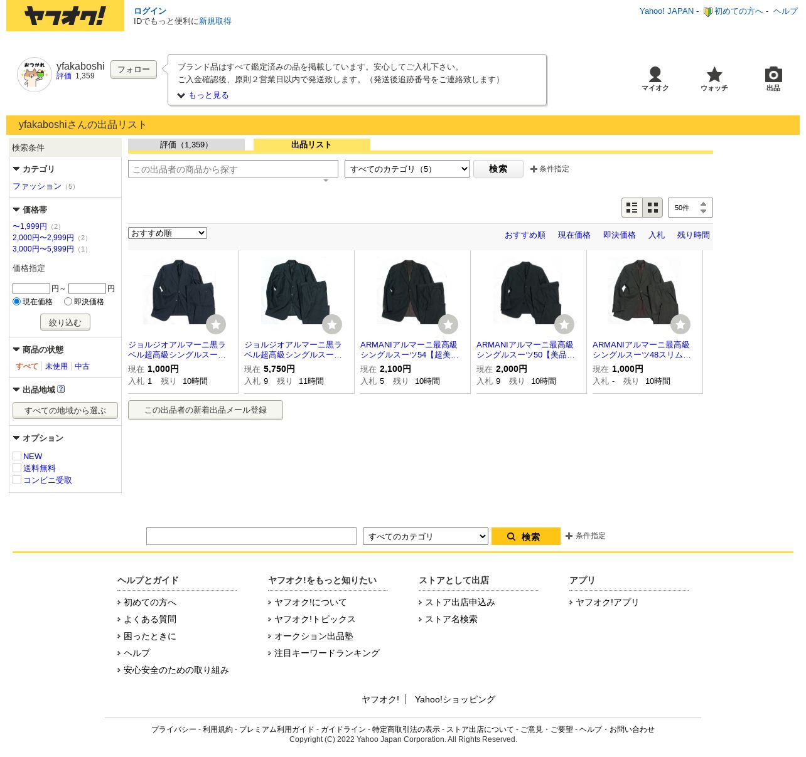
Task: Filter by 3,000円〜5,999円 range
Action: [43, 249]
